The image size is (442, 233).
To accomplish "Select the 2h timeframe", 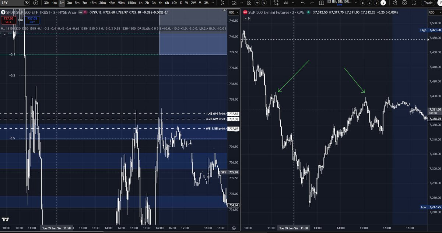I will point(147,3).
